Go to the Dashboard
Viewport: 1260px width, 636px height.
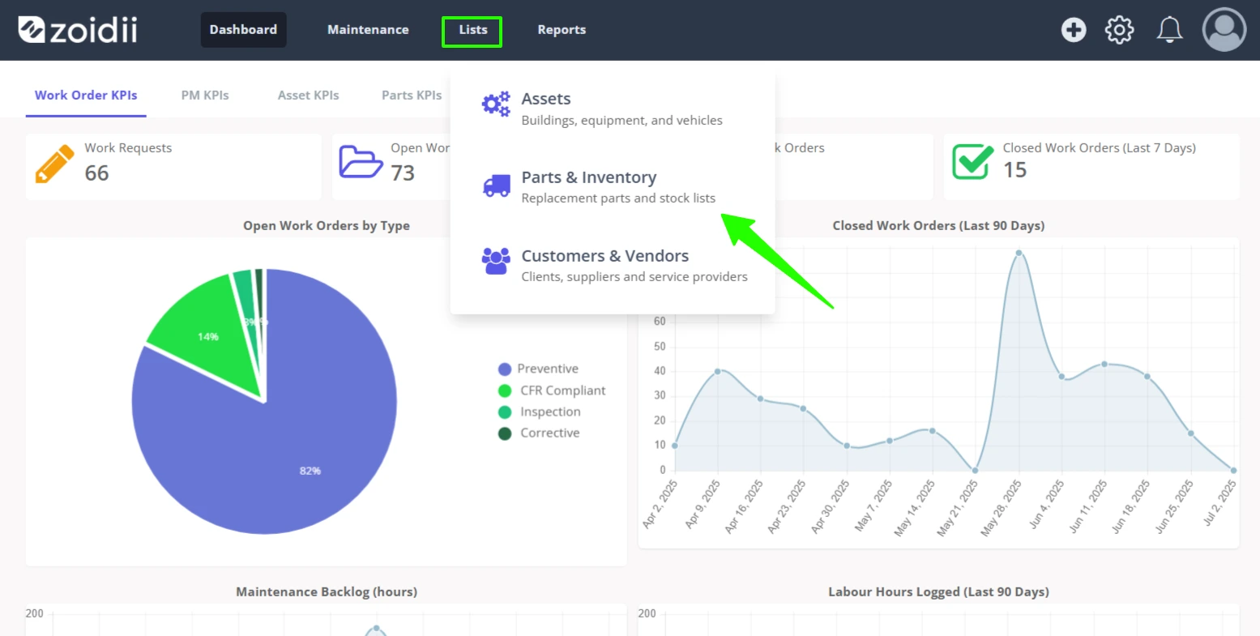click(x=243, y=30)
